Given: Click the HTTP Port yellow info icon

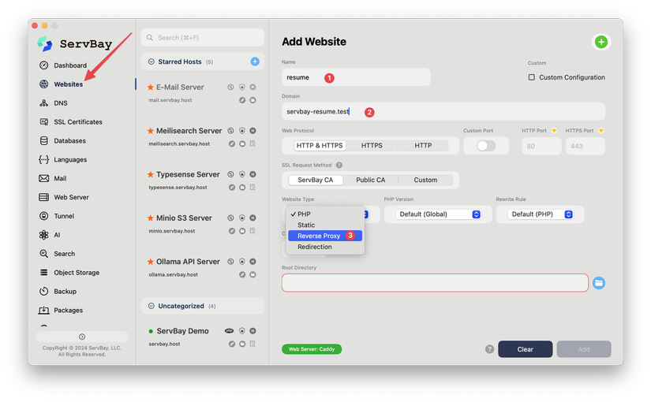Looking at the screenshot, I should pos(554,131).
